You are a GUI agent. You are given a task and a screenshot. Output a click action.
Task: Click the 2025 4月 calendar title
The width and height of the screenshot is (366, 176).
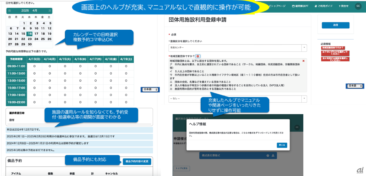[29, 11]
